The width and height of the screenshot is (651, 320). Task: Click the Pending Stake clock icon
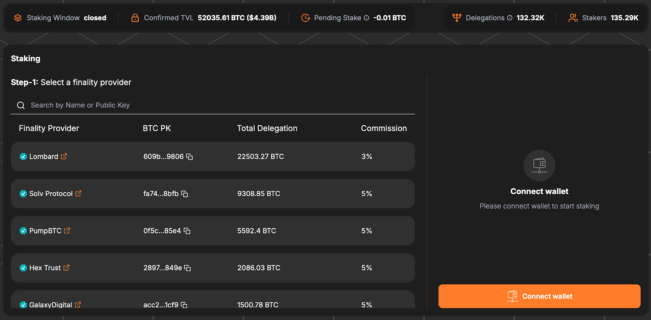[305, 18]
